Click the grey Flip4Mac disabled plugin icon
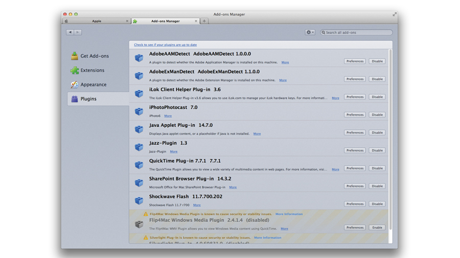This screenshot has width=460, height=258. [139, 224]
